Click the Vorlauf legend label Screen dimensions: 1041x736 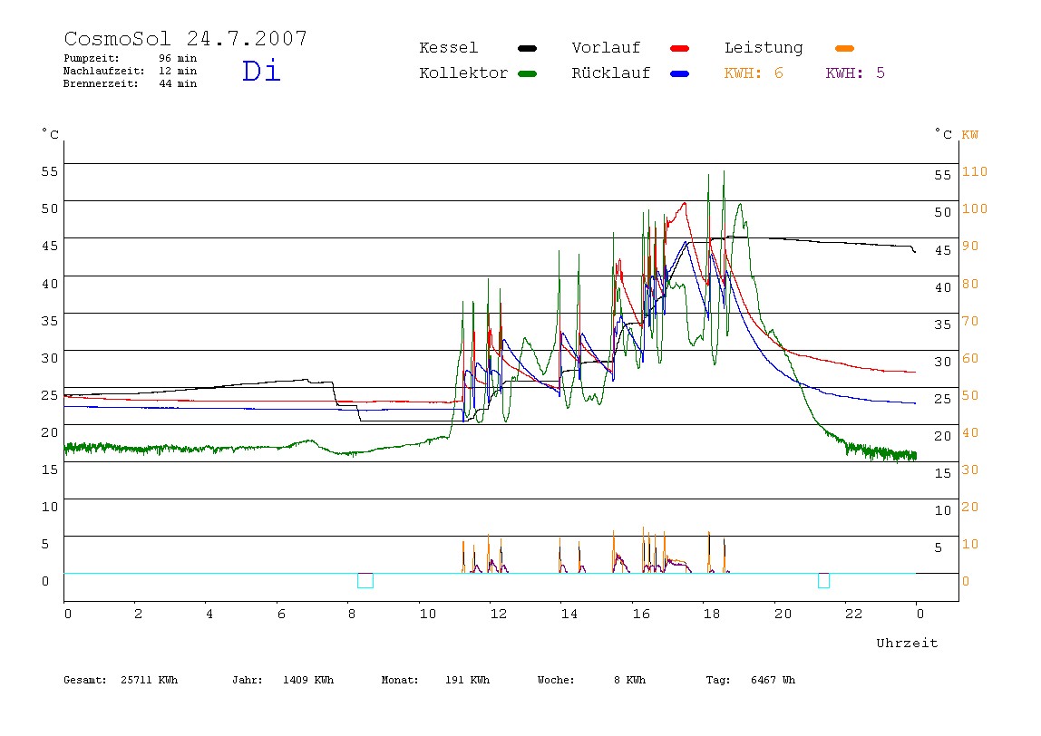[606, 48]
